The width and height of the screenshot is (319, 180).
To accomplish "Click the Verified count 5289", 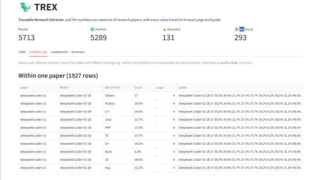I will pyautogui.click(x=99, y=38).
